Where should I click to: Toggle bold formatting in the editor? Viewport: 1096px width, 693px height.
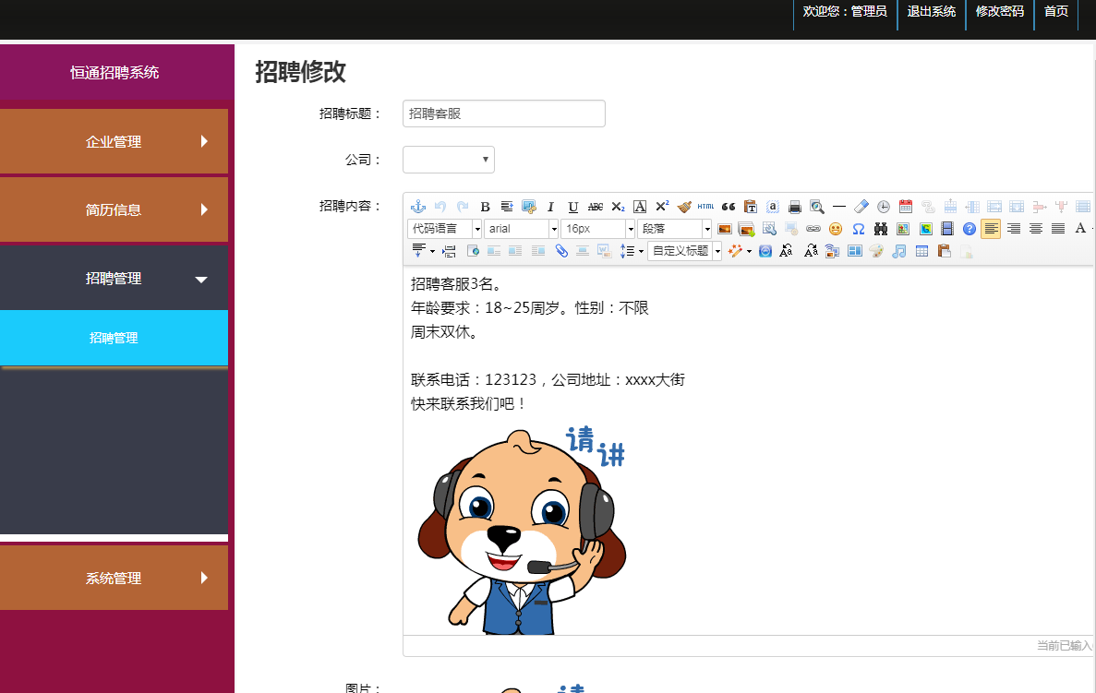click(485, 207)
